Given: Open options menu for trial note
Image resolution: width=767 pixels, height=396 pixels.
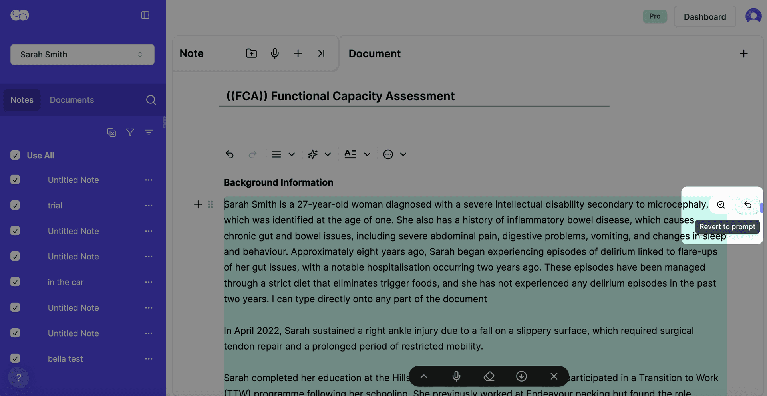Looking at the screenshot, I should point(149,206).
